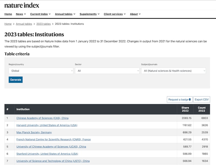Image resolution: width=216 pixels, height=165 pixels.
Task: Click the 'Table criteria' heading
Action: click(17, 54)
